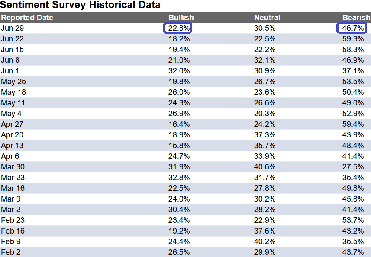
Task: Select the circled 22.8% Bullish value
Action: pos(179,28)
